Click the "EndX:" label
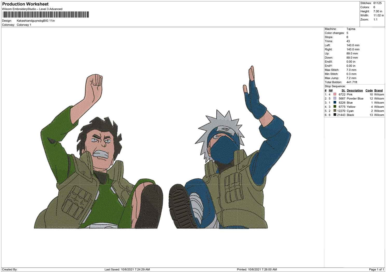Image resolution: width=386 pixels, height=272 pixels. [x=329, y=62]
